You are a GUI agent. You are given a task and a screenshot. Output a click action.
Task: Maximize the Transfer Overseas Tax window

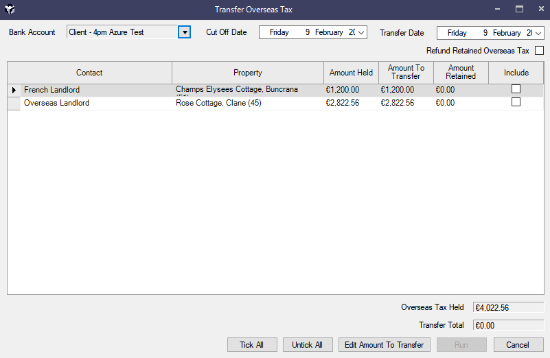click(x=520, y=10)
